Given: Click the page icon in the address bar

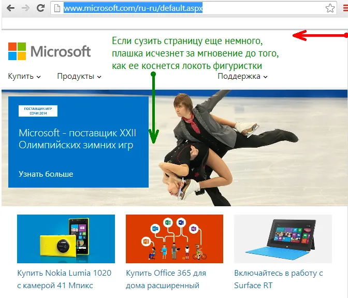Looking at the screenshot, I should tap(57, 8).
